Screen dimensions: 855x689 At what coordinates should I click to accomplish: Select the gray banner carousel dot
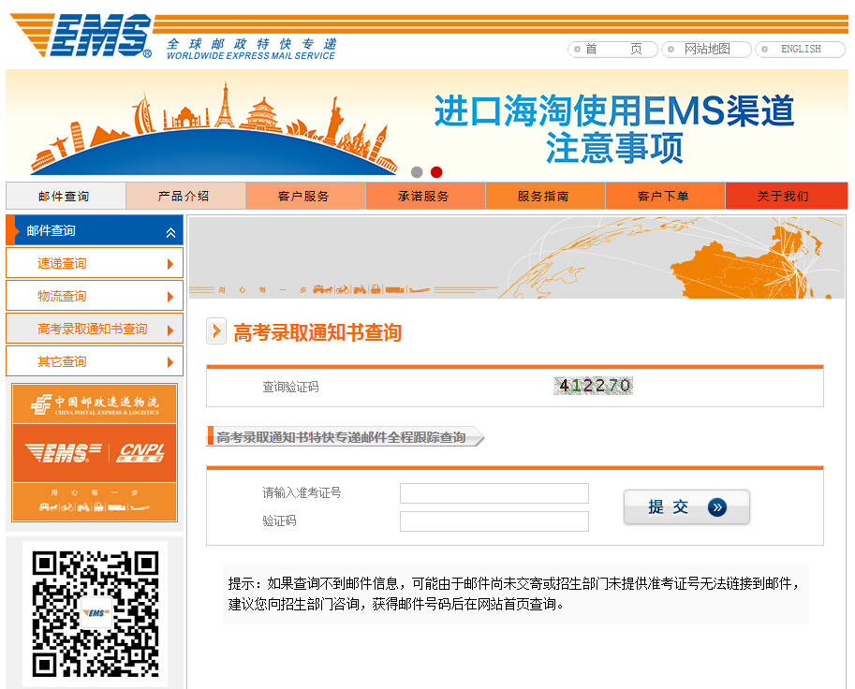point(417,172)
